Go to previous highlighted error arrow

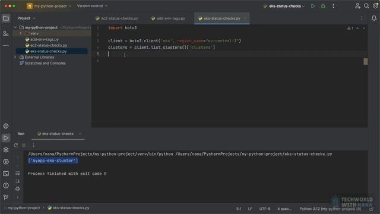[357, 28]
